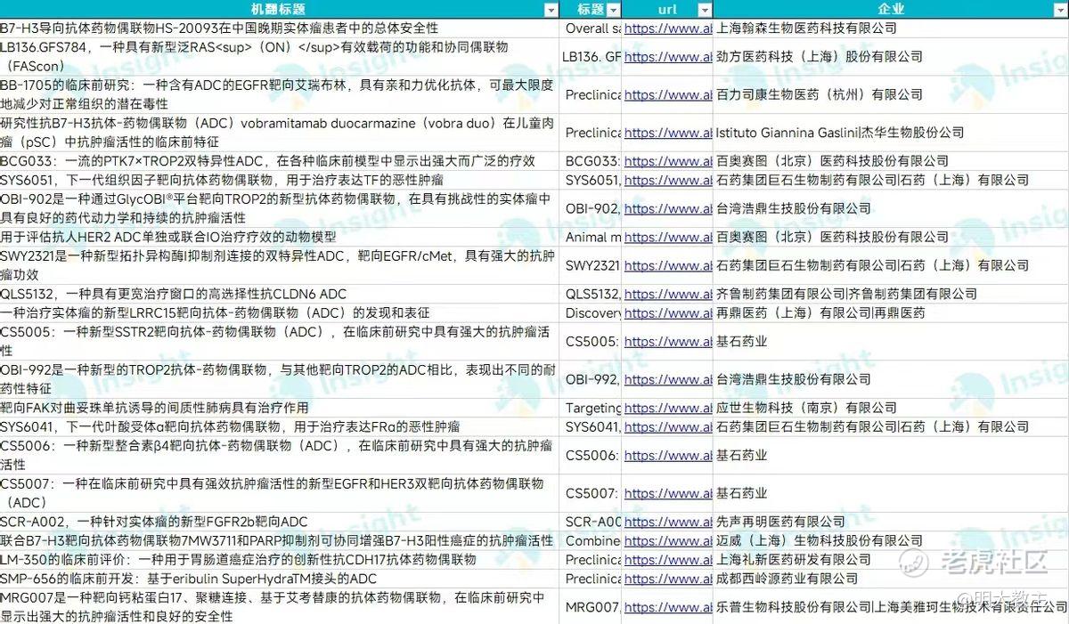Screen dimensions: 1069x624
Task: Open the url link in the SWY2321 row
Action: coord(668,266)
